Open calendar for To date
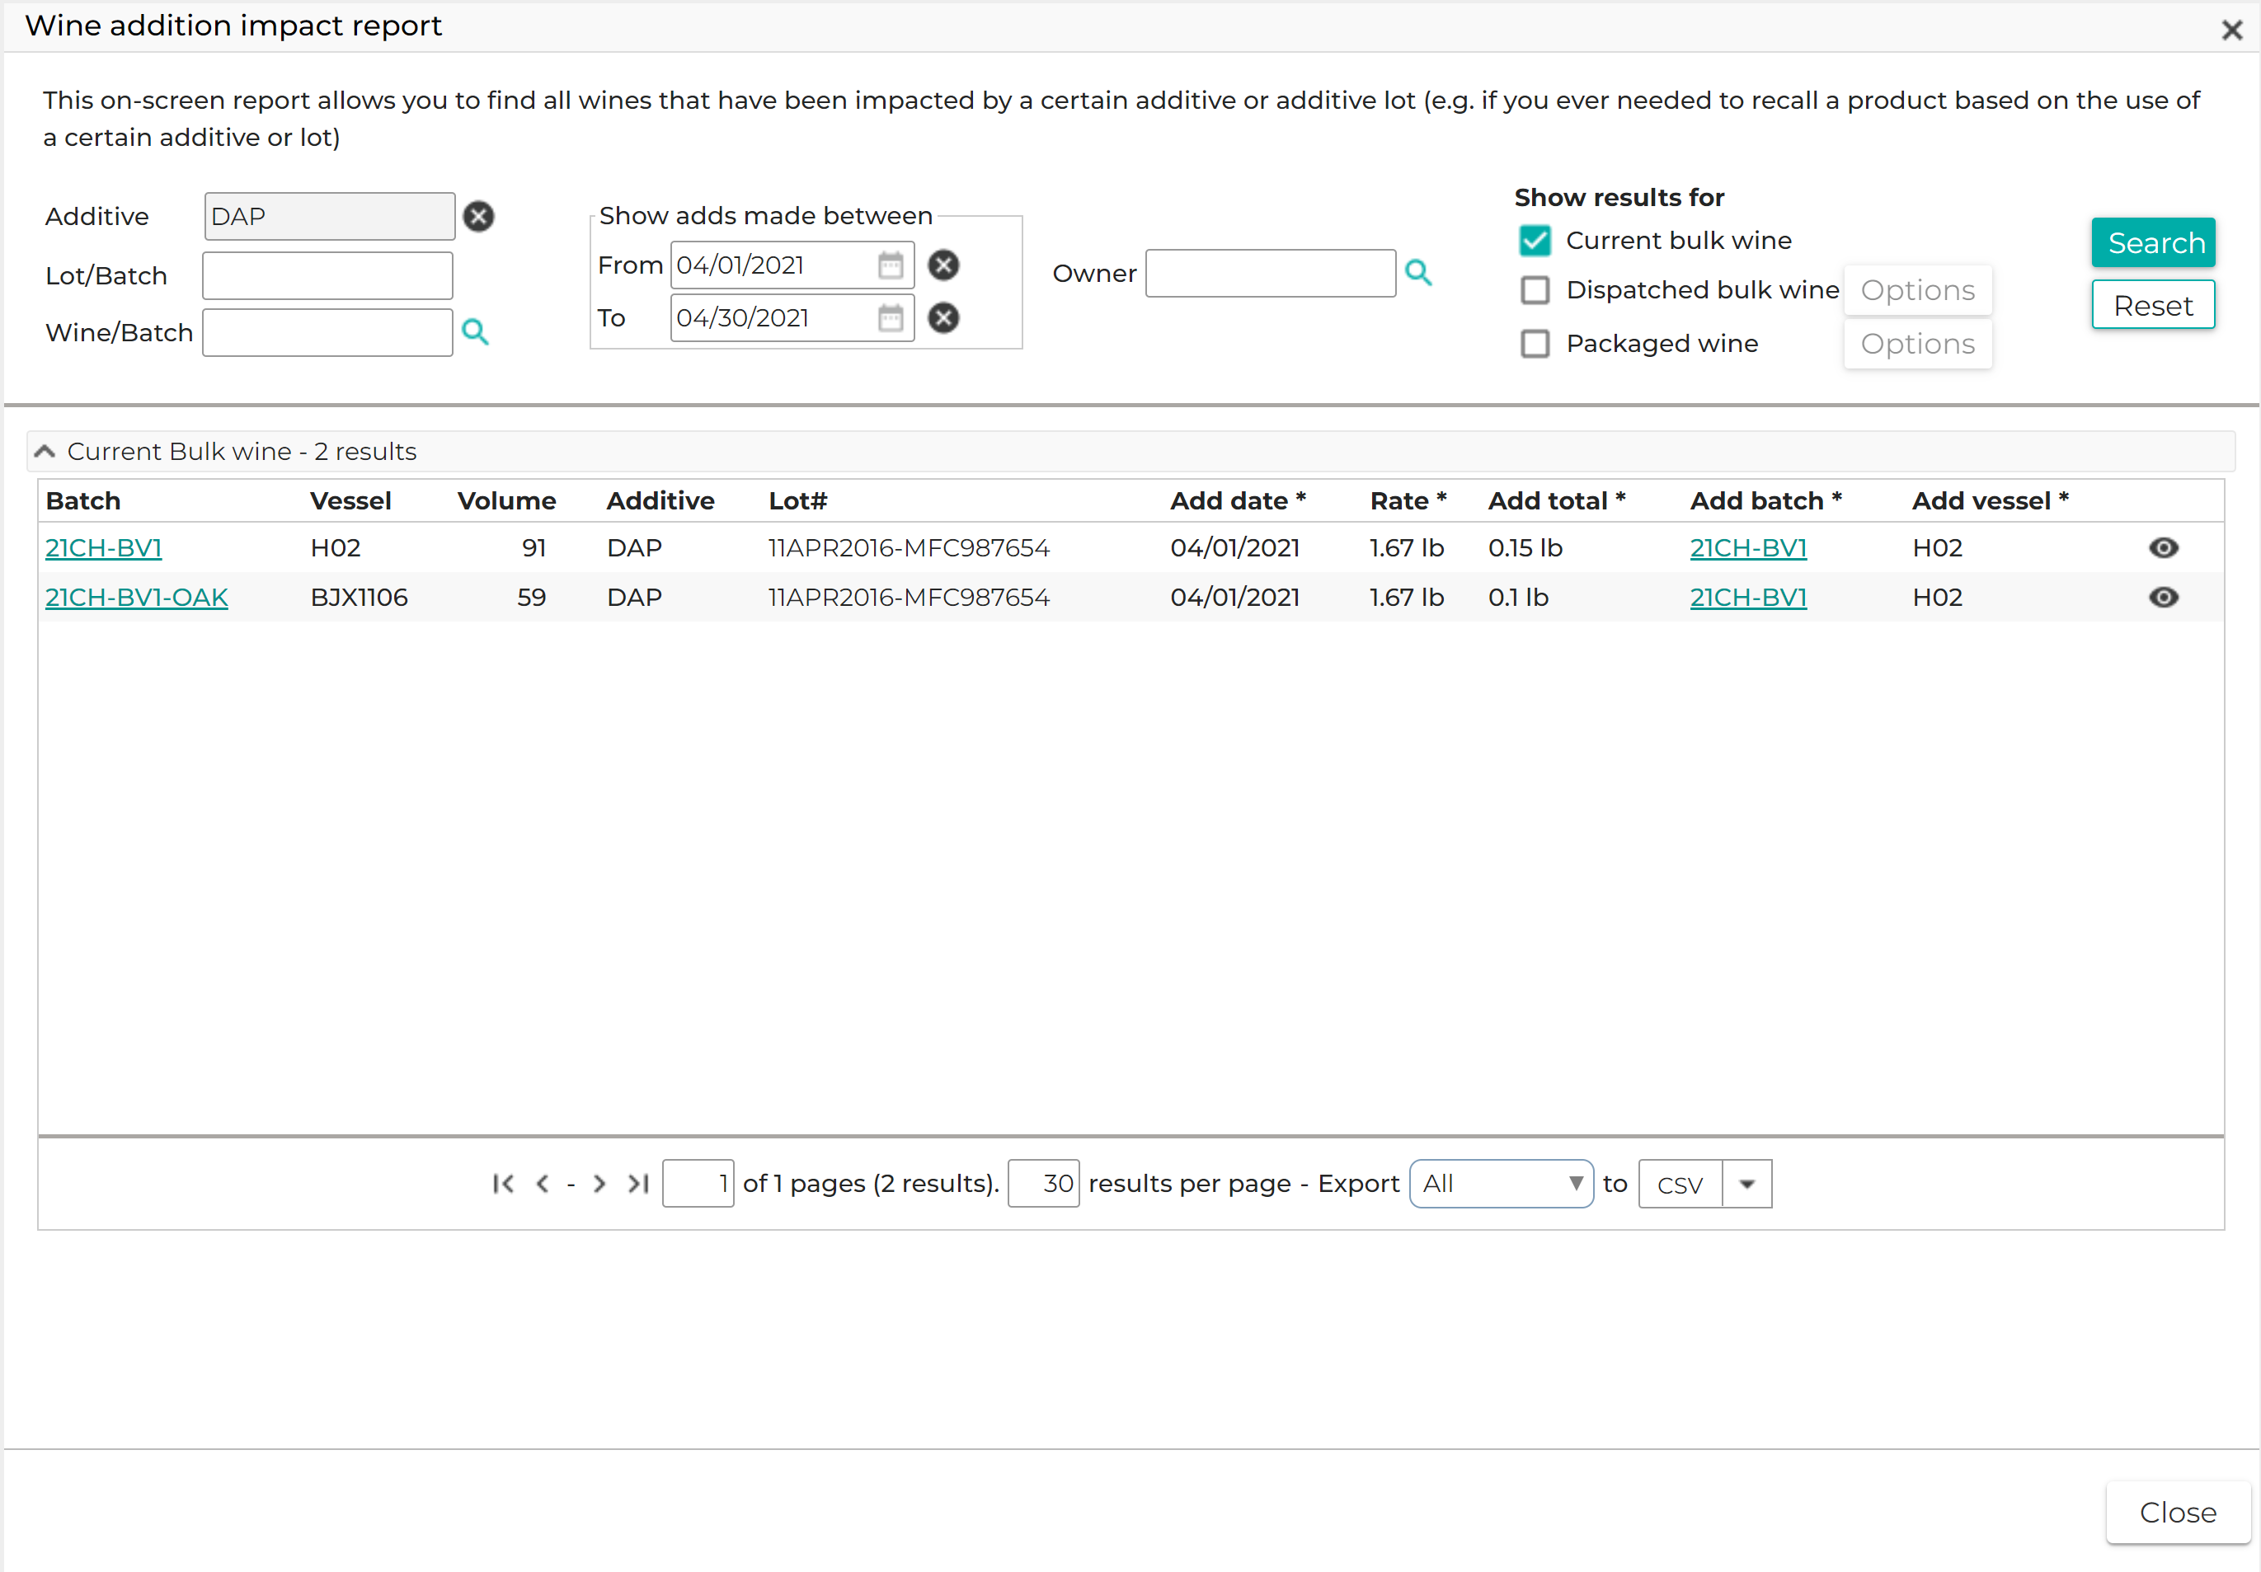The width and height of the screenshot is (2261, 1572). (x=891, y=319)
